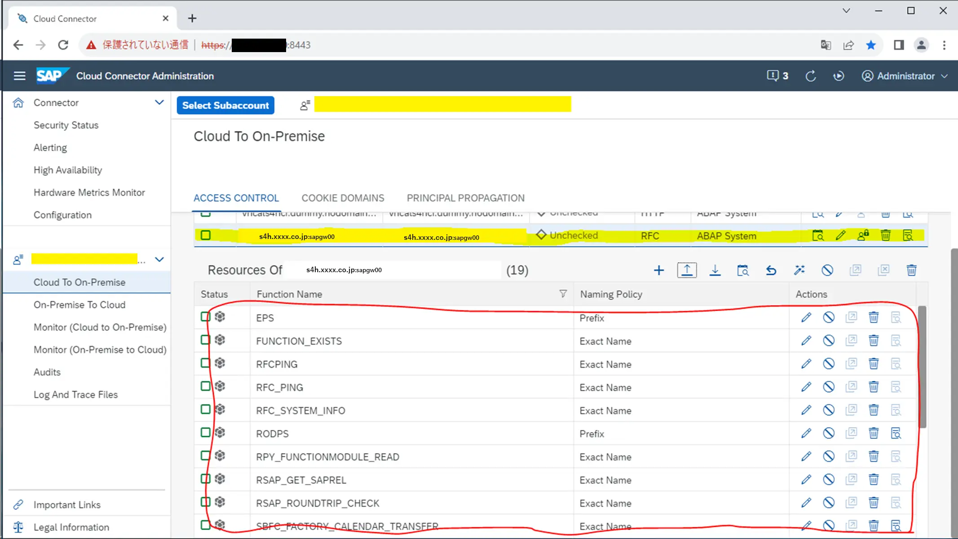Click the browser reload button
Image resolution: width=958 pixels, height=539 pixels.
63,45
